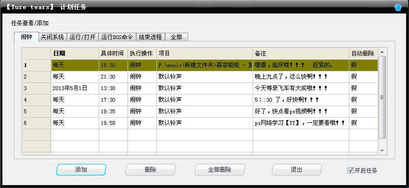Click the 15:30 time cell

coord(113,66)
